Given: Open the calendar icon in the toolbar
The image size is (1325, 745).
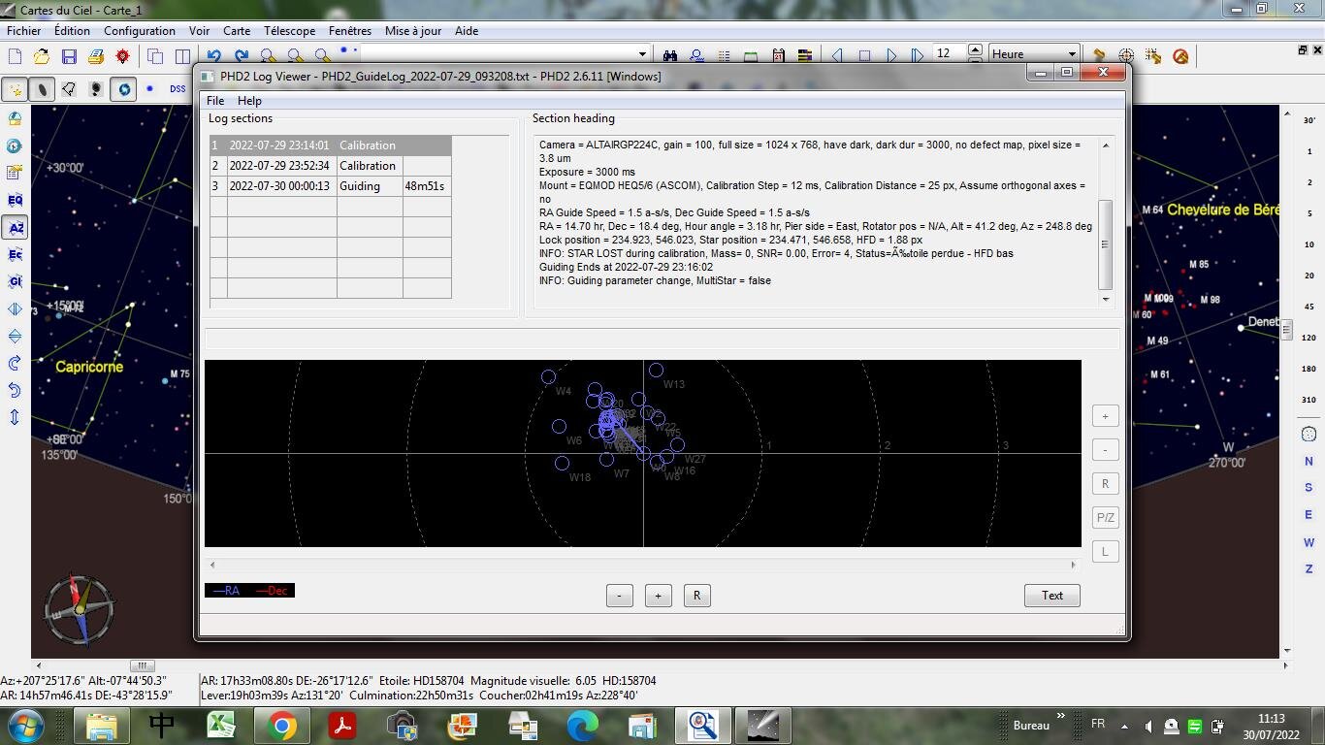Looking at the screenshot, I should coord(778,55).
